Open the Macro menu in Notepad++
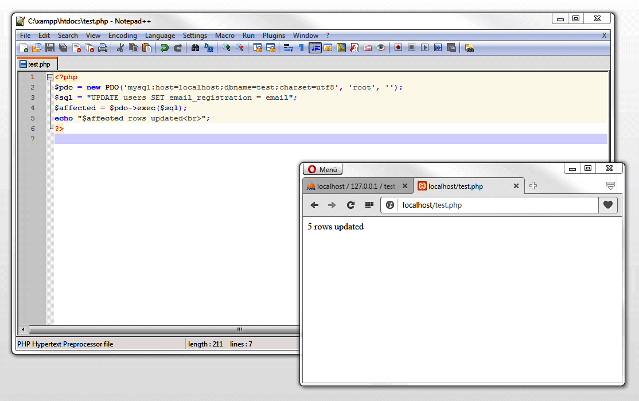Viewport: 639px width, 401px height. tap(225, 35)
